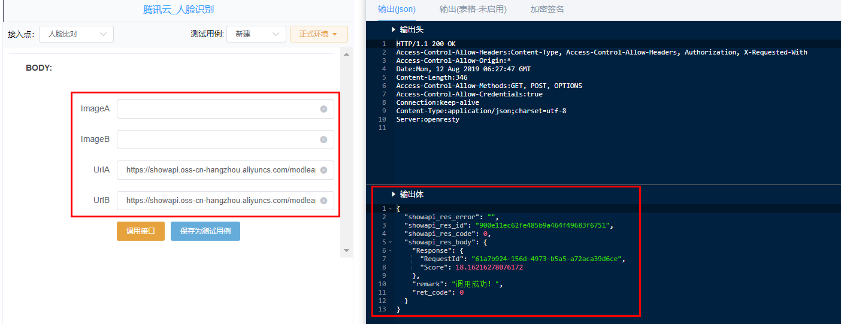Click the 调用接口 button
Image resolution: width=841 pixels, height=324 pixels.
141,231
